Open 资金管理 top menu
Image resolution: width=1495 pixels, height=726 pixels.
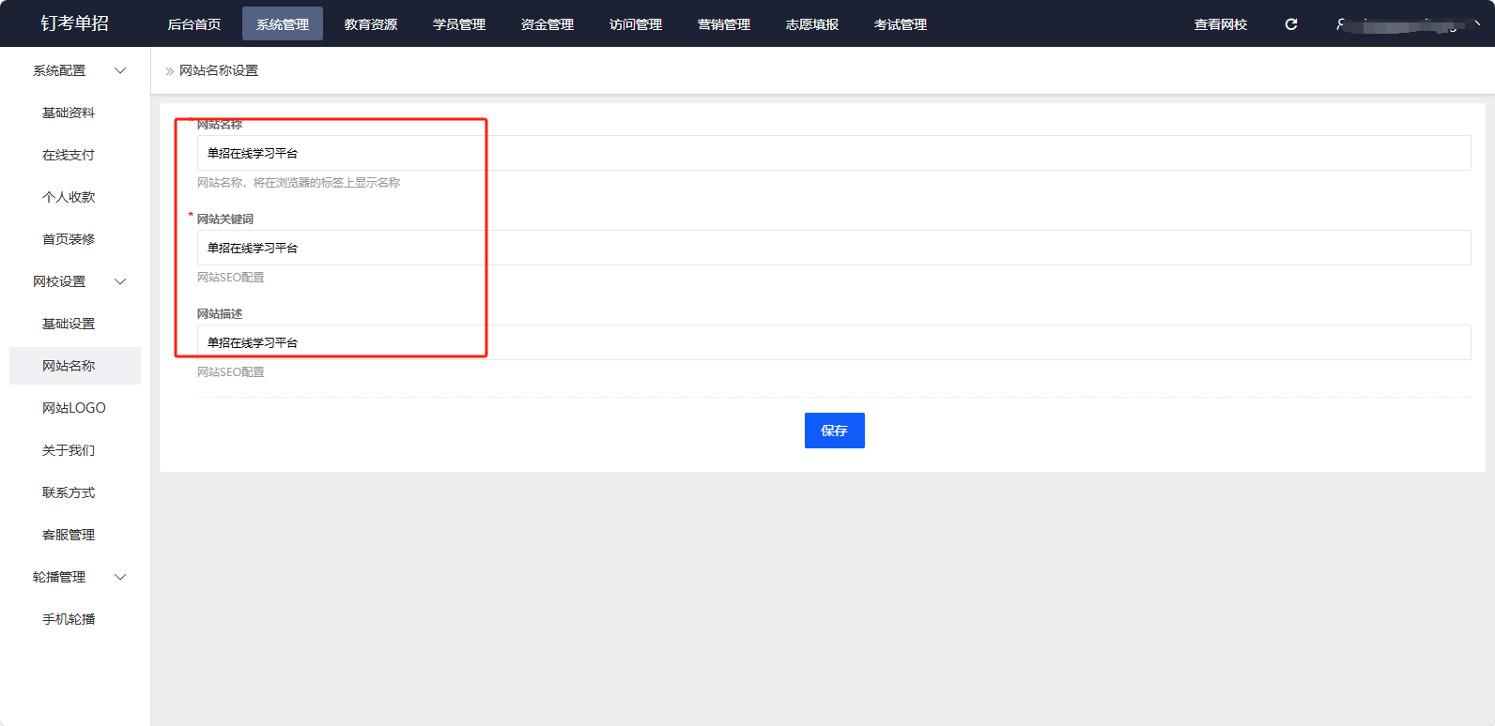pos(547,24)
